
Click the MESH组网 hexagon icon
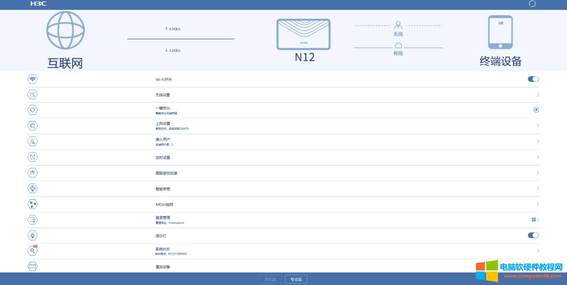point(31,204)
